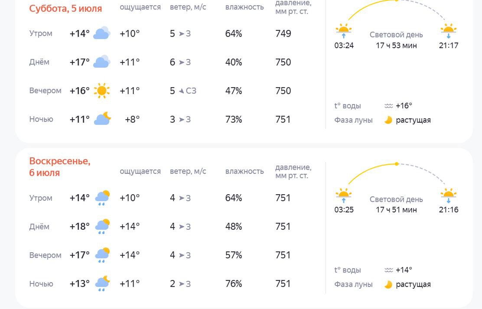Click Saturday morning cloudy weather icon

pyautogui.click(x=102, y=33)
